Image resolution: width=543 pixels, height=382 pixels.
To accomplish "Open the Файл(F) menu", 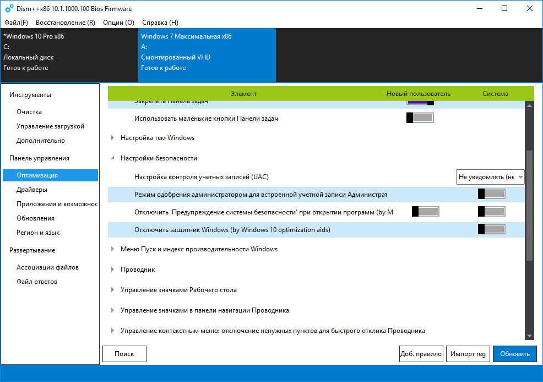I will [16, 23].
